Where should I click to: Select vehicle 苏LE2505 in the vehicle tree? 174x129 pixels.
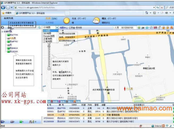(14, 52)
